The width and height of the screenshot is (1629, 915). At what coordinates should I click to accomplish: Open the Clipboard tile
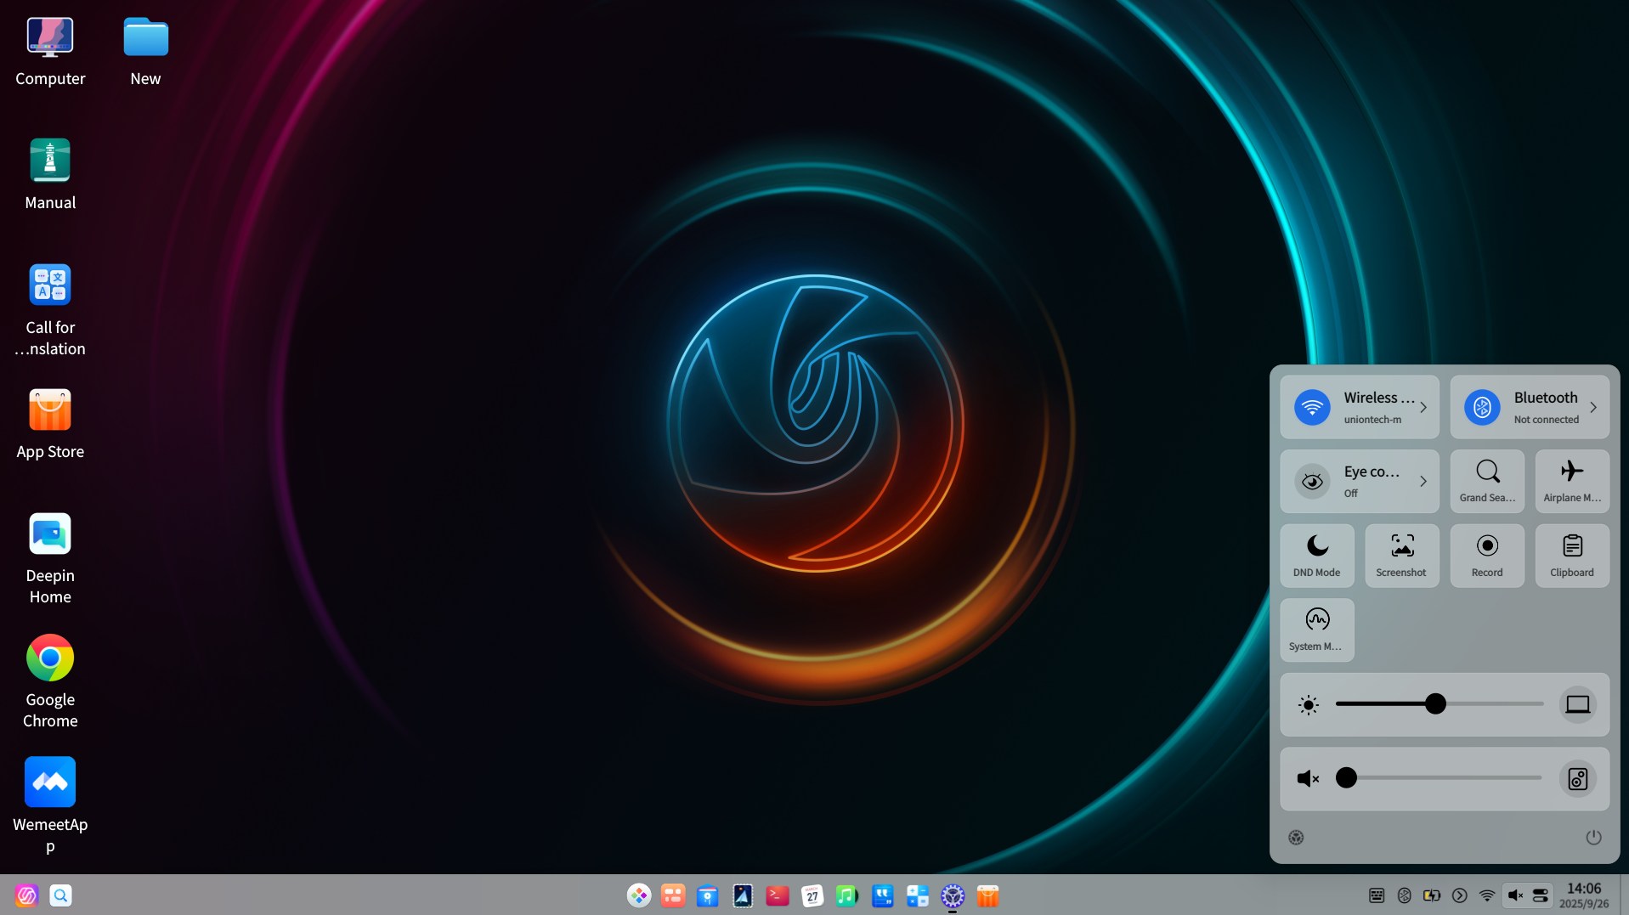point(1571,555)
